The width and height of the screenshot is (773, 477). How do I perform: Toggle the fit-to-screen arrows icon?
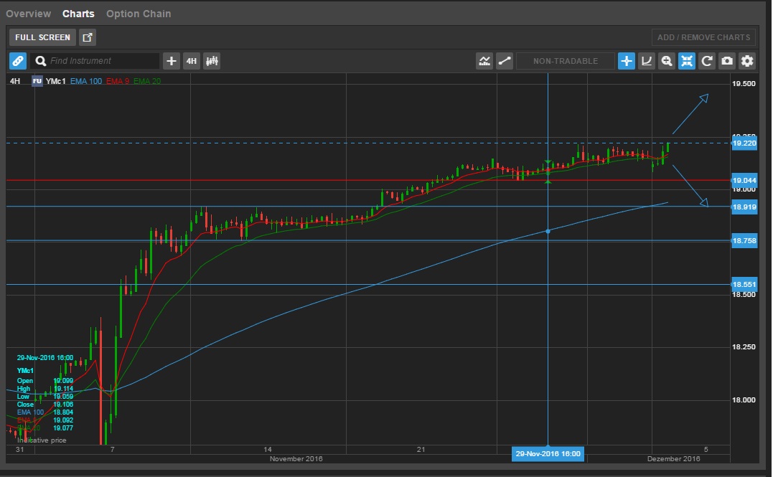tap(687, 61)
